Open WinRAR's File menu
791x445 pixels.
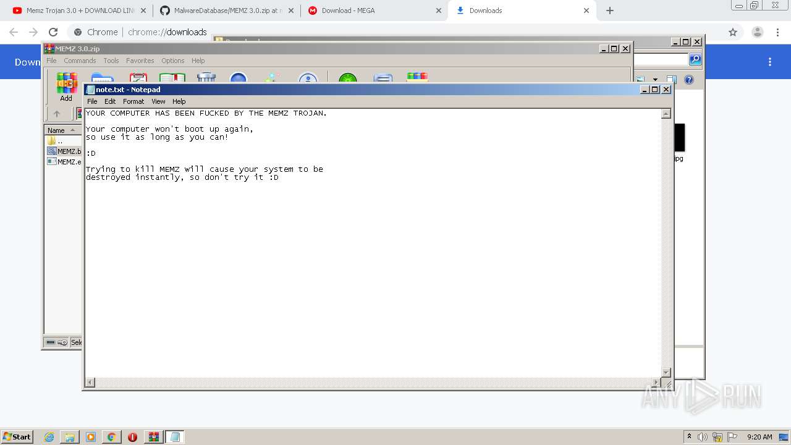point(51,61)
